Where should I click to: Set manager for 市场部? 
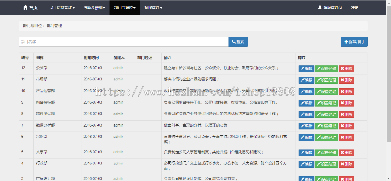pos(326,80)
